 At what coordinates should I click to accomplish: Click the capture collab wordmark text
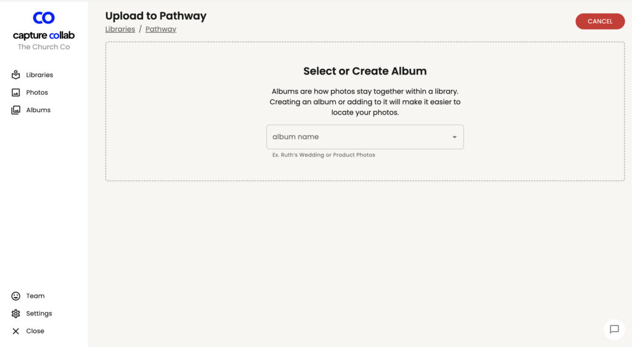[x=44, y=35]
